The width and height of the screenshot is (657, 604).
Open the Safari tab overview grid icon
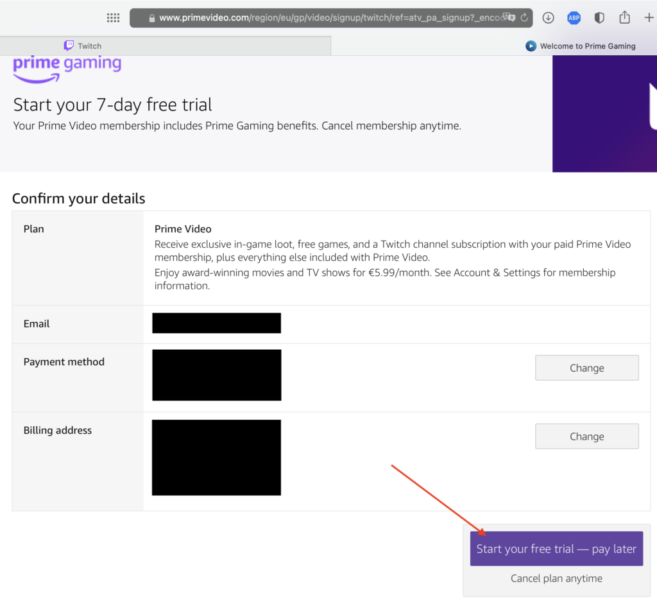tap(114, 18)
